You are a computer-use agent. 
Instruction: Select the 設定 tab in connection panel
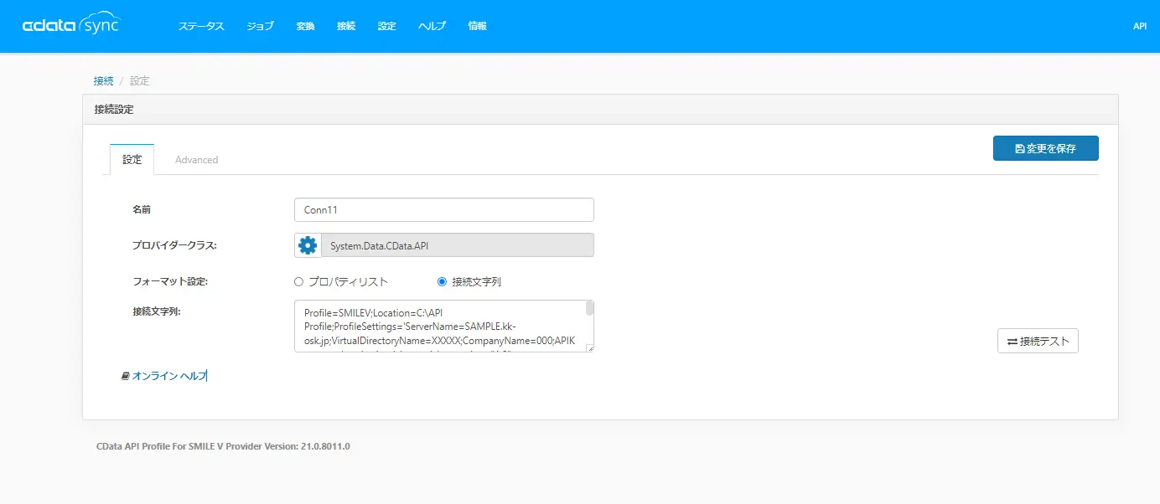click(x=132, y=160)
